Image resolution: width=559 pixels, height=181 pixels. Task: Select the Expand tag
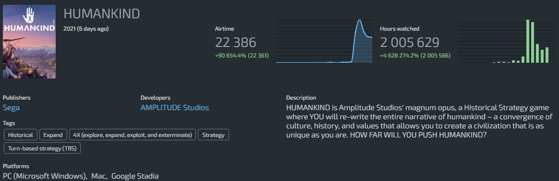[53, 135]
